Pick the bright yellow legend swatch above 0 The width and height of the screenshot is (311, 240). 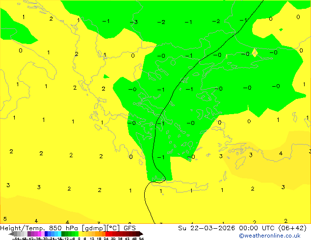pyautogui.click(x=80, y=234)
